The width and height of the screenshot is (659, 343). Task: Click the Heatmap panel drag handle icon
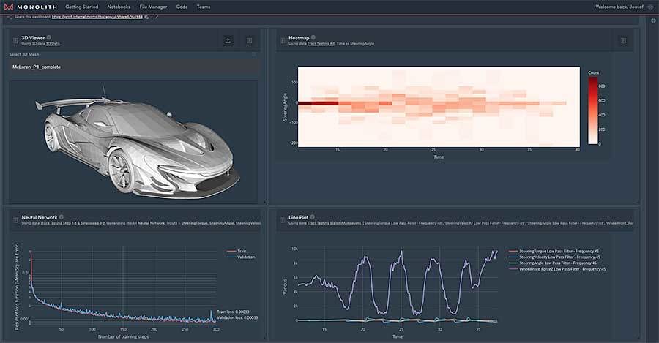tap(283, 40)
